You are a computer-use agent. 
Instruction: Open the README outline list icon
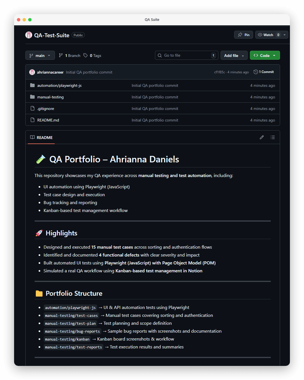pyautogui.click(x=272, y=137)
